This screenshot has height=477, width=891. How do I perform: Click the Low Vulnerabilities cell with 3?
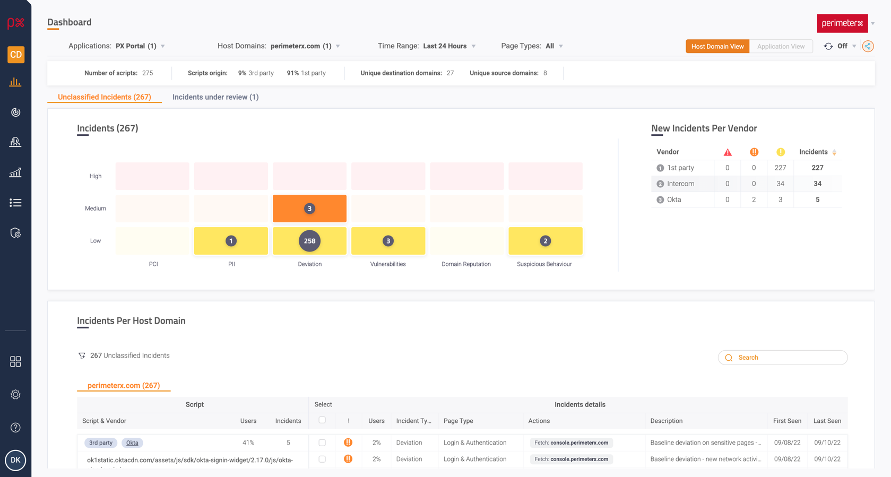click(x=388, y=241)
